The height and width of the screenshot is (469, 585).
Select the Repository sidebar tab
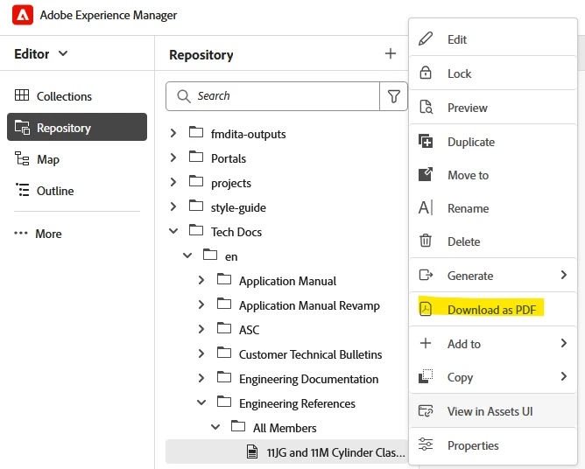77,128
